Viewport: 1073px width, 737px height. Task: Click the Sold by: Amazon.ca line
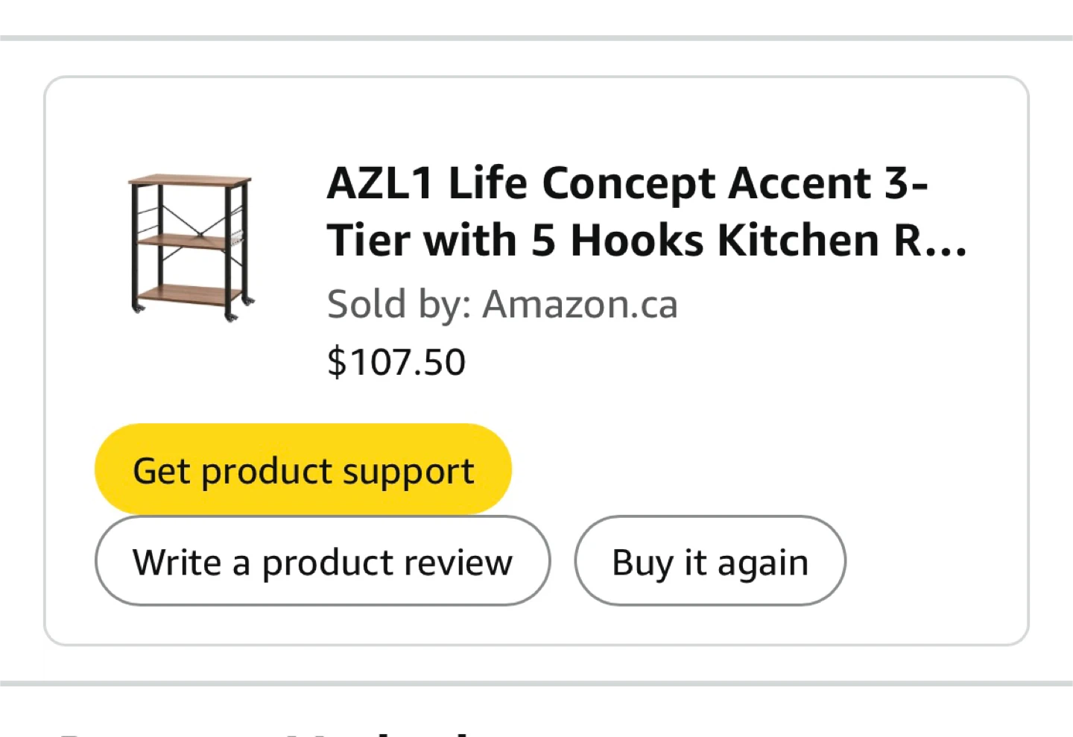coord(502,304)
